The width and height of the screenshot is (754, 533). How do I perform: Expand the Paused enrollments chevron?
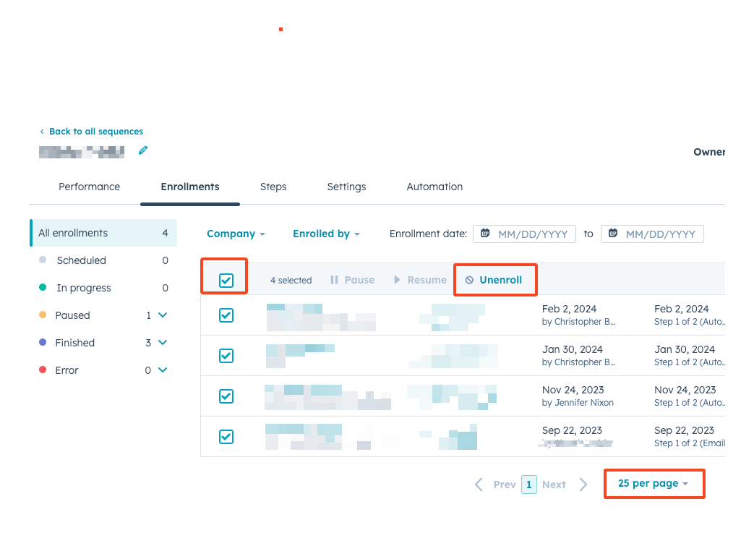(163, 315)
